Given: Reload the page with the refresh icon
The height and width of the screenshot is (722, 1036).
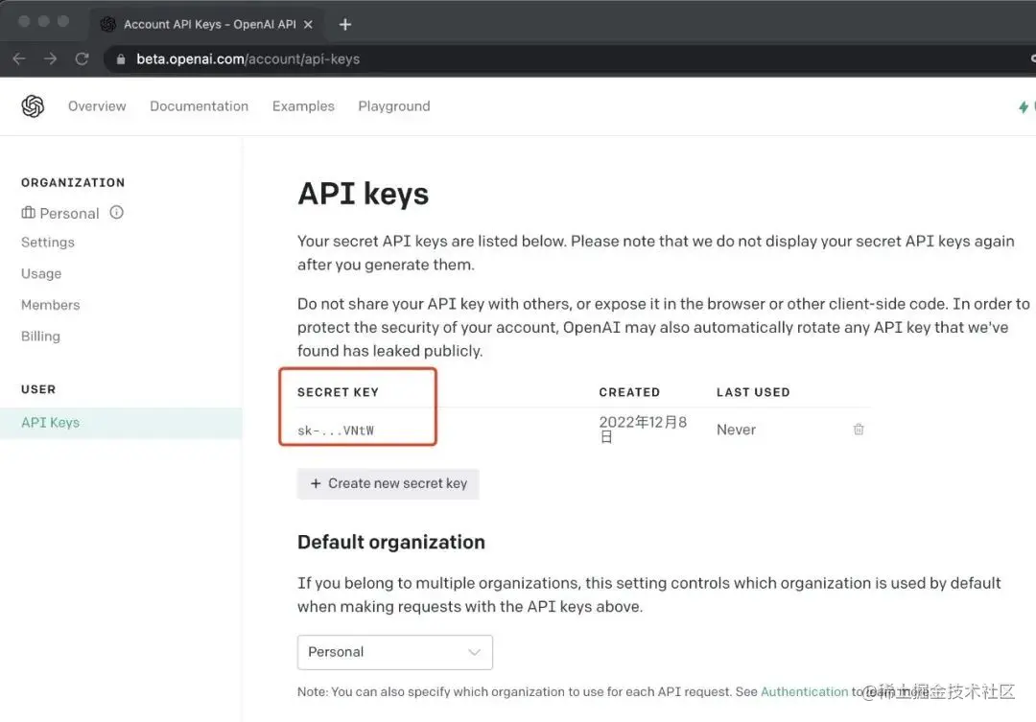Looking at the screenshot, I should (82, 58).
